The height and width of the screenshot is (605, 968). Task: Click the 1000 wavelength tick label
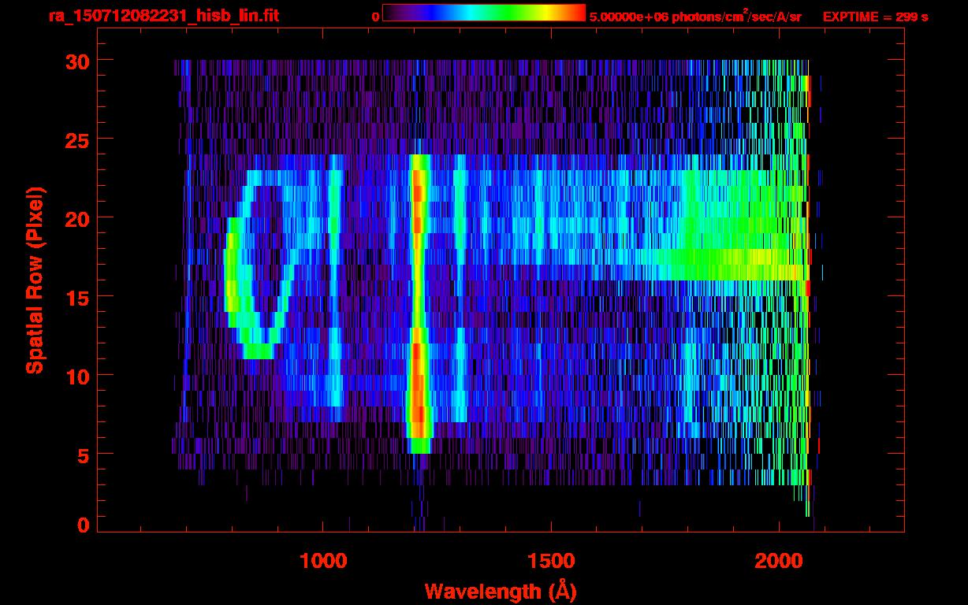(x=323, y=561)
